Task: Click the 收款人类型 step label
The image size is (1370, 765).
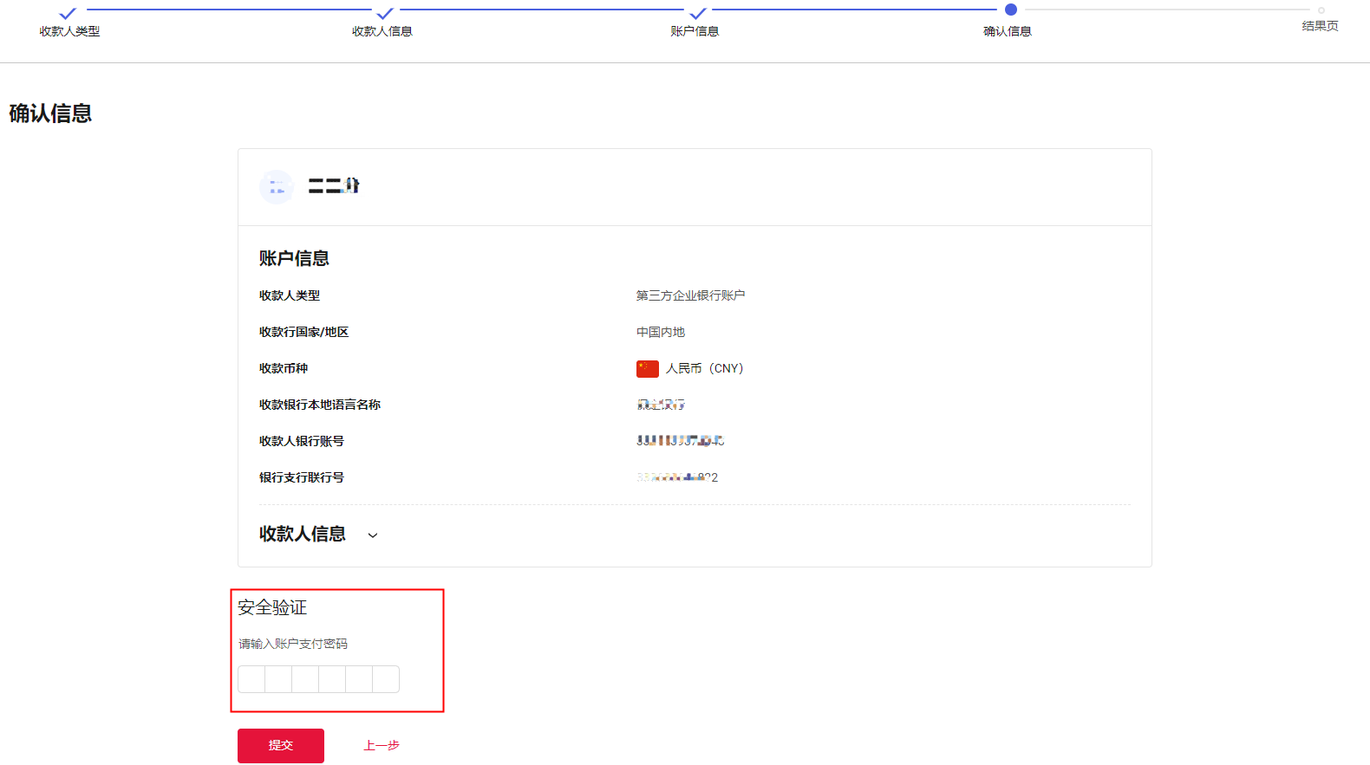Action: [x=69, y=31]
